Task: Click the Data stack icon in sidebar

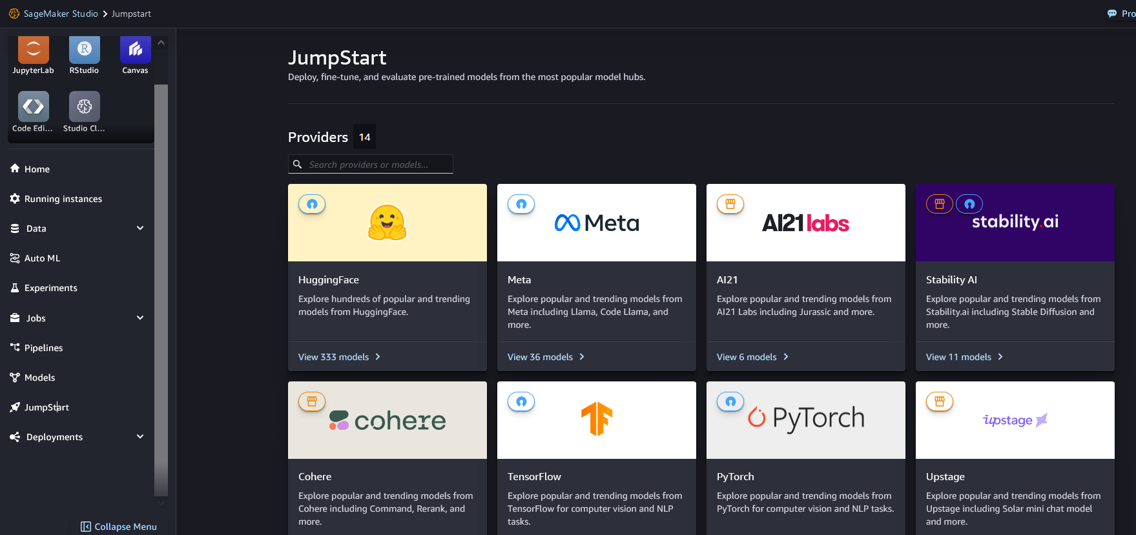Action: point(15,228)
